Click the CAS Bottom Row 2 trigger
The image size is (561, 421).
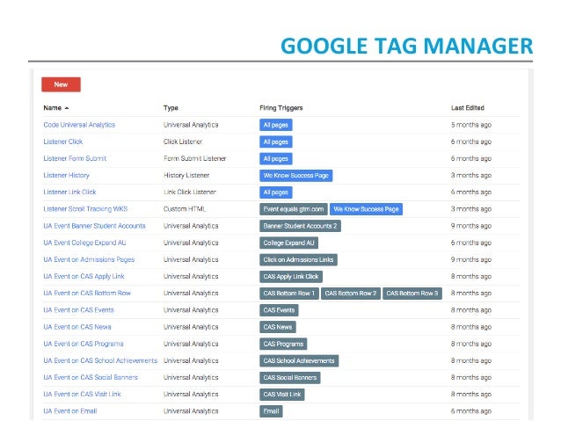tap(351, 293)
